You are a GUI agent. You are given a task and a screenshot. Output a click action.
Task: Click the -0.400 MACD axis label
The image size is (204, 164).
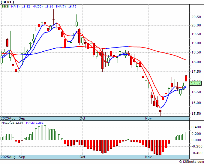196,153
